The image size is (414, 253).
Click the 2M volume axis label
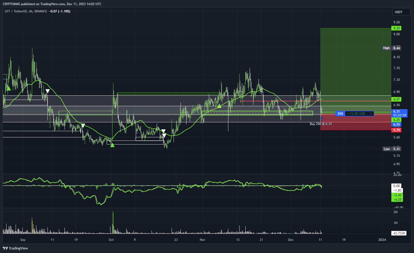pos(396,212)
